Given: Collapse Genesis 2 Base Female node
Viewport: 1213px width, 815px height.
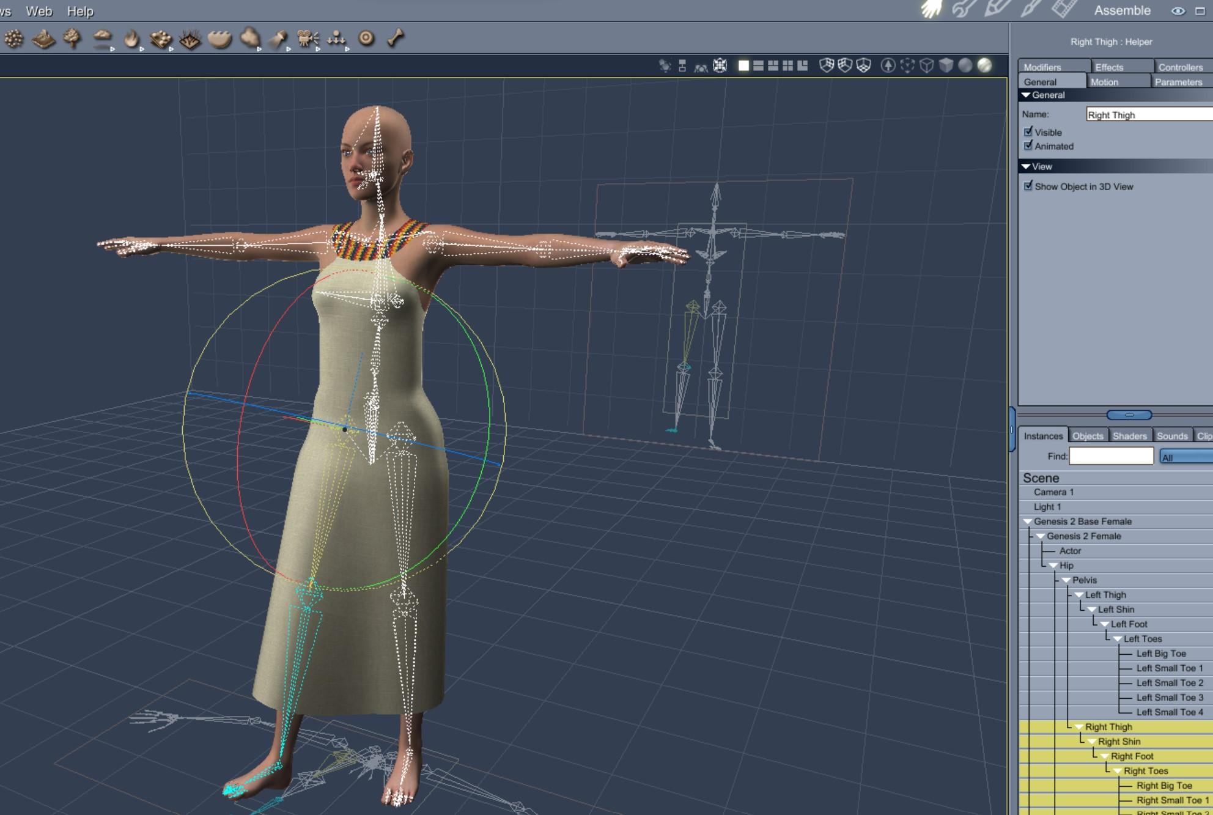Looking at the screenshot, I should pos(1027,522).
